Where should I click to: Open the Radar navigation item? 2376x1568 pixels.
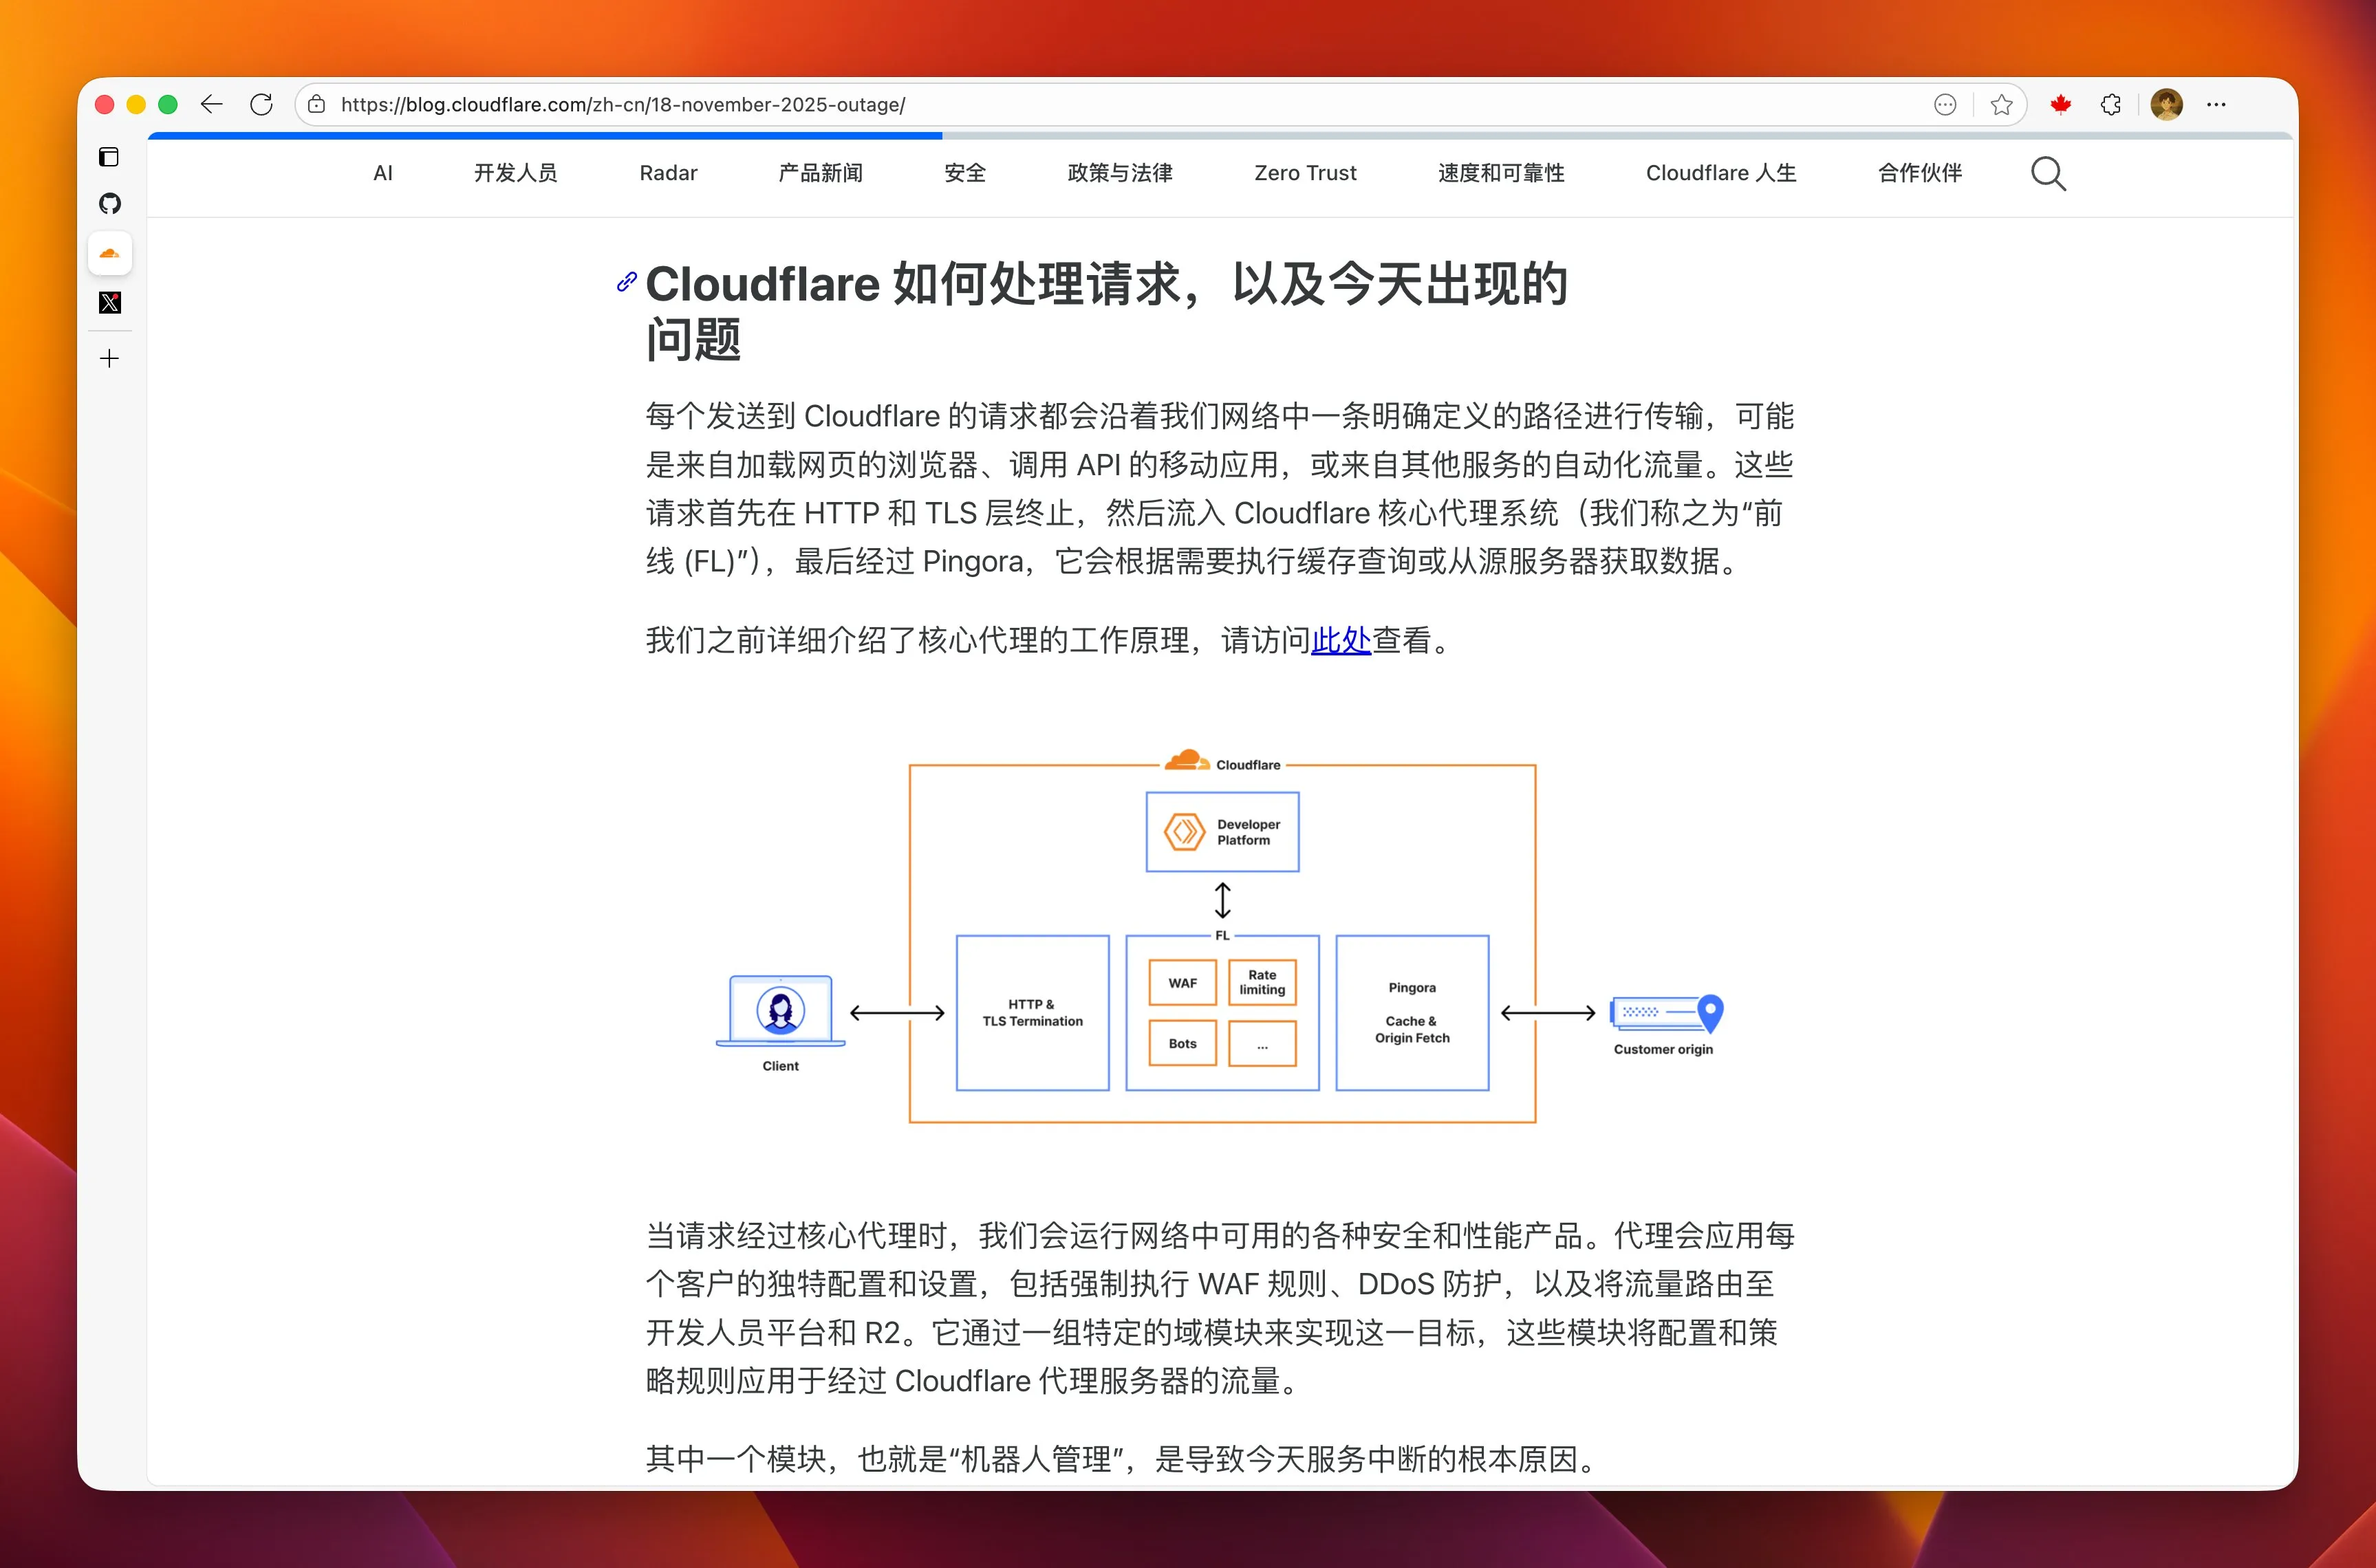tap(668, 173)
